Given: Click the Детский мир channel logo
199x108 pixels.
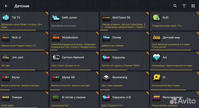Looking at the screenshot, I should coord(156,37).
